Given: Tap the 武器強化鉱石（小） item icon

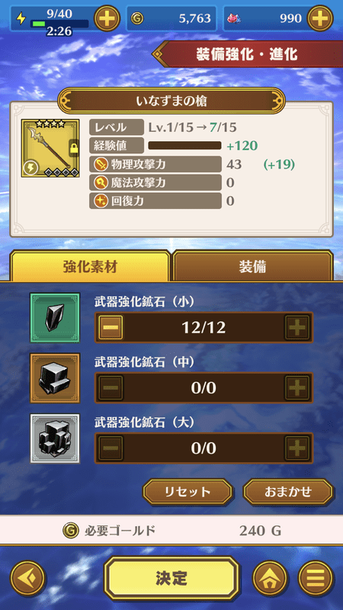Looking at the screenshot, I should click(55, 318).
